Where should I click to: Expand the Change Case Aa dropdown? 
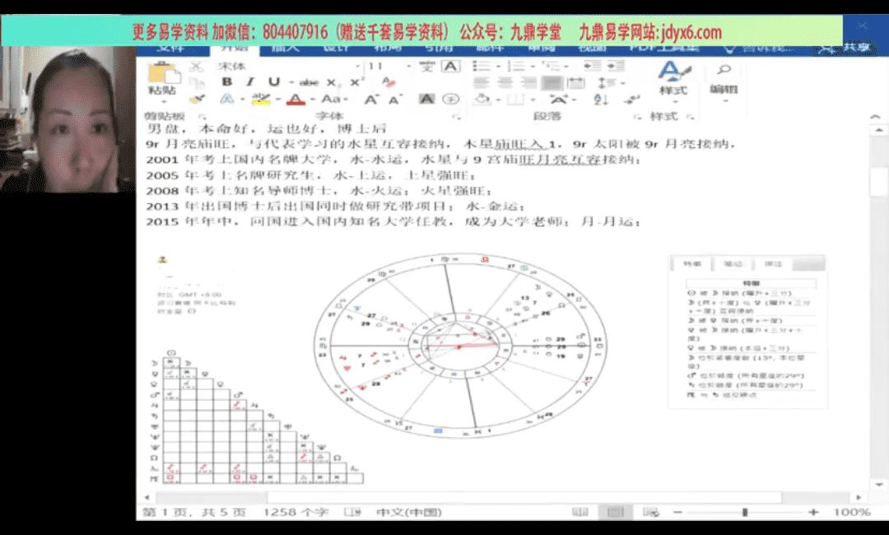pos(332,100)
